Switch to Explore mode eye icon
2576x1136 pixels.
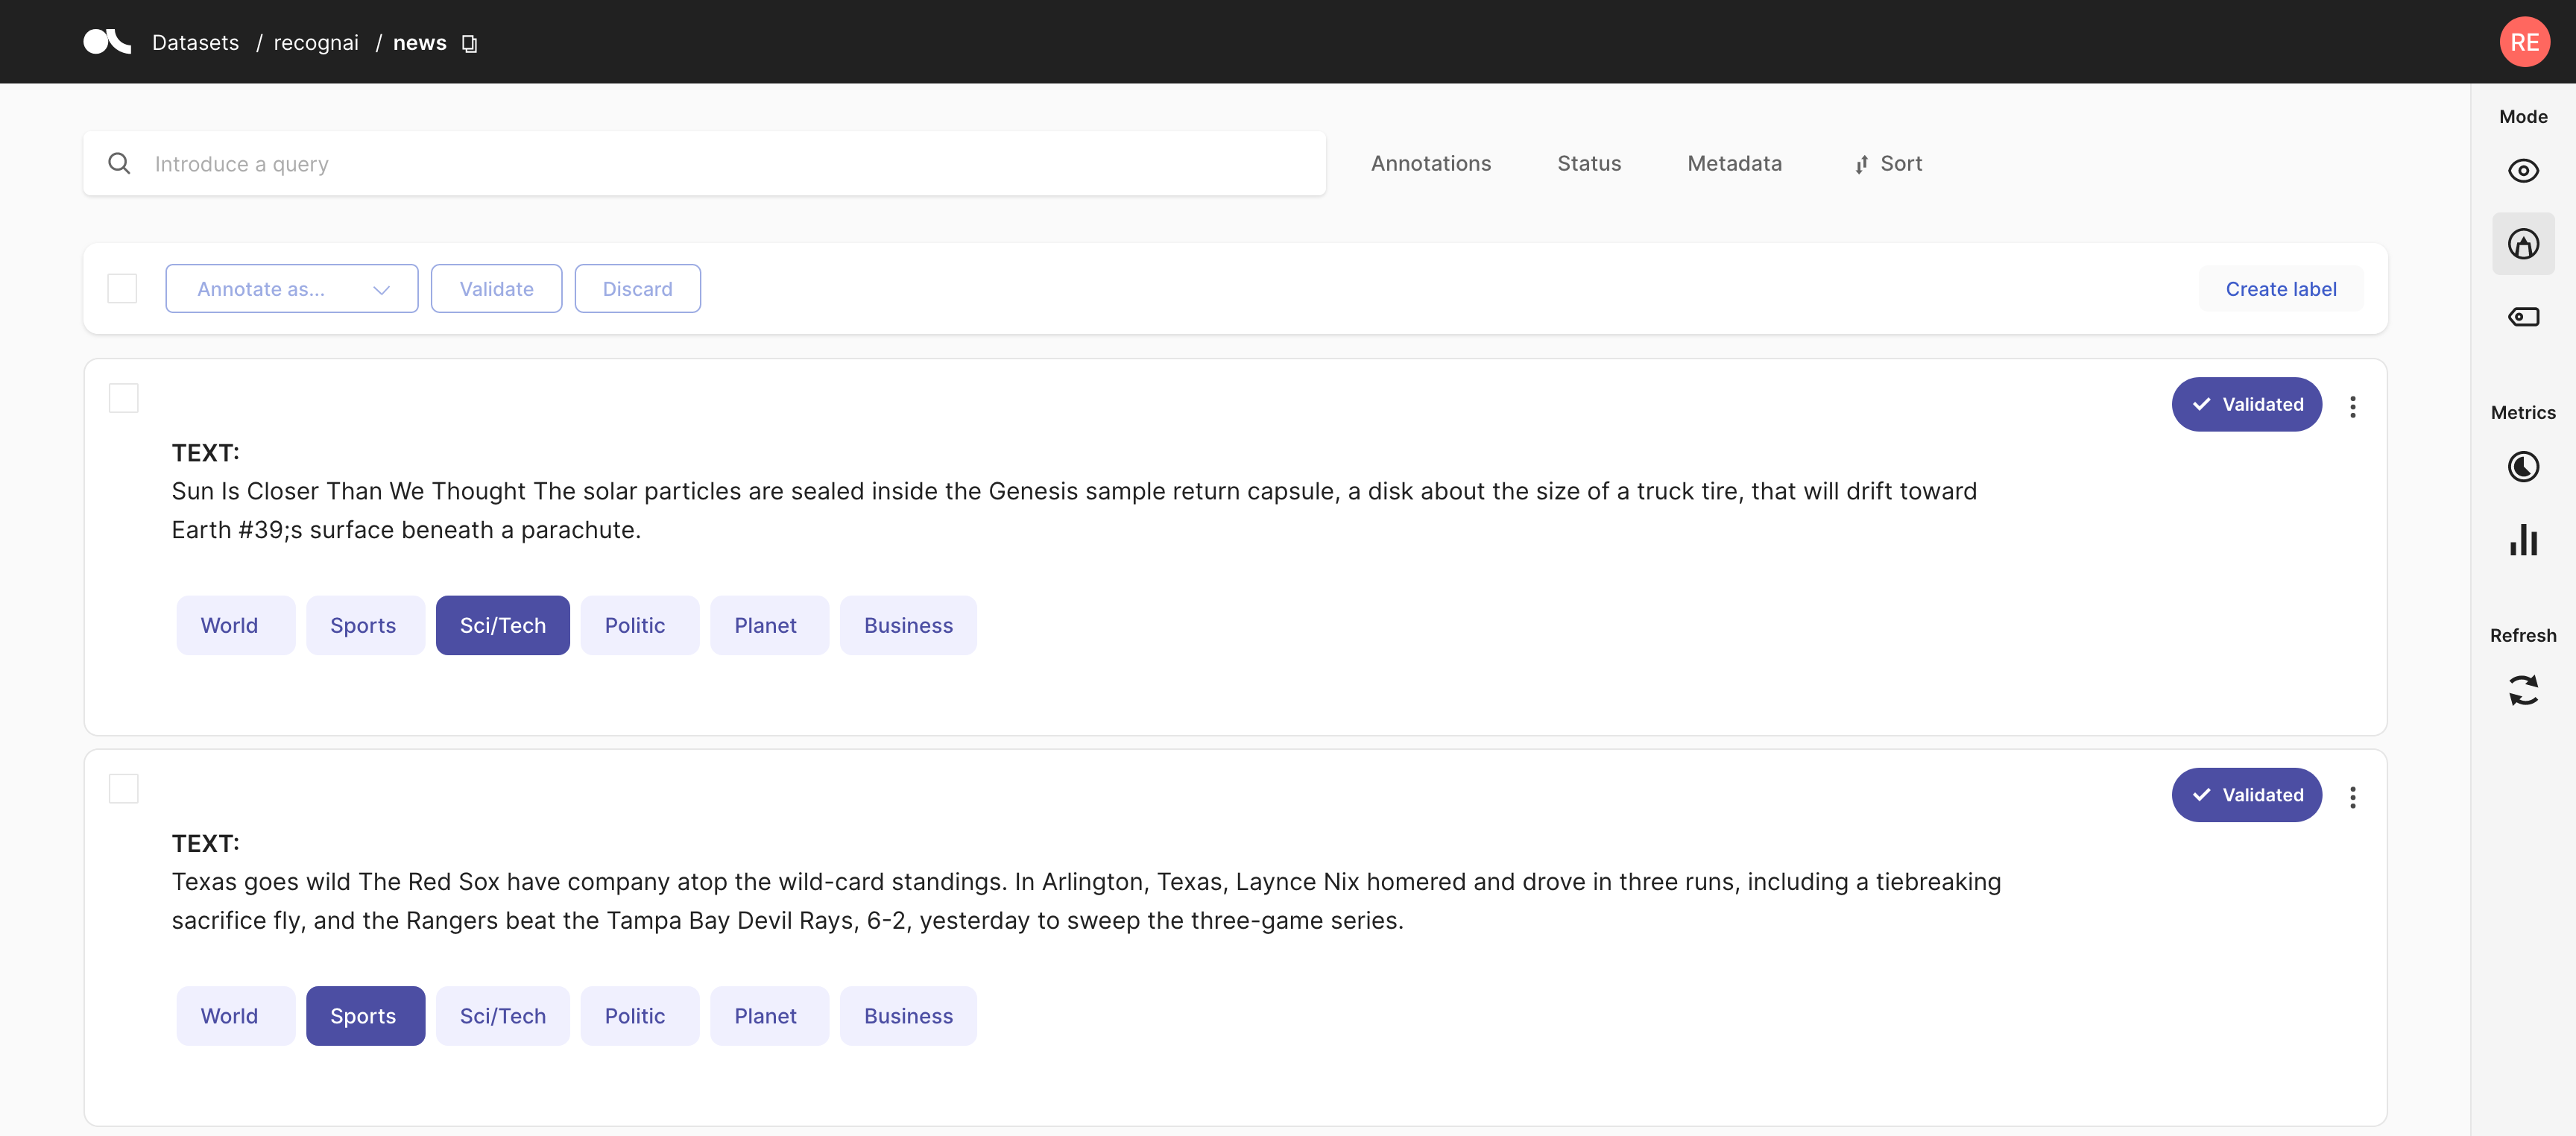(x=2522, y=171)
